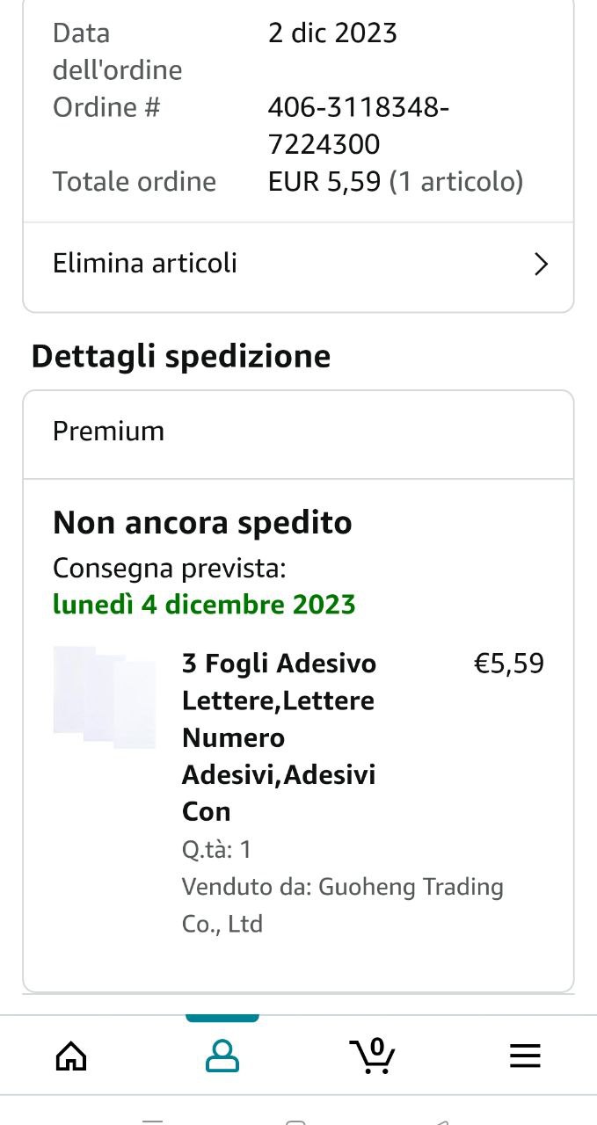This screenshot has height=1125, width=597.
Task: Tap the cart item count badge
Action: pyautogui.click(x=377, y=1046)
